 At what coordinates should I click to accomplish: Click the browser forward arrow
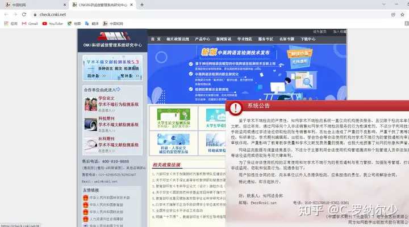click(15, 15)
